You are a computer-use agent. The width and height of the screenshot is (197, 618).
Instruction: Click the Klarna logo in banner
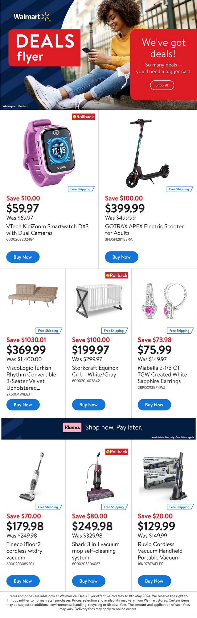[x=72, y=428]
